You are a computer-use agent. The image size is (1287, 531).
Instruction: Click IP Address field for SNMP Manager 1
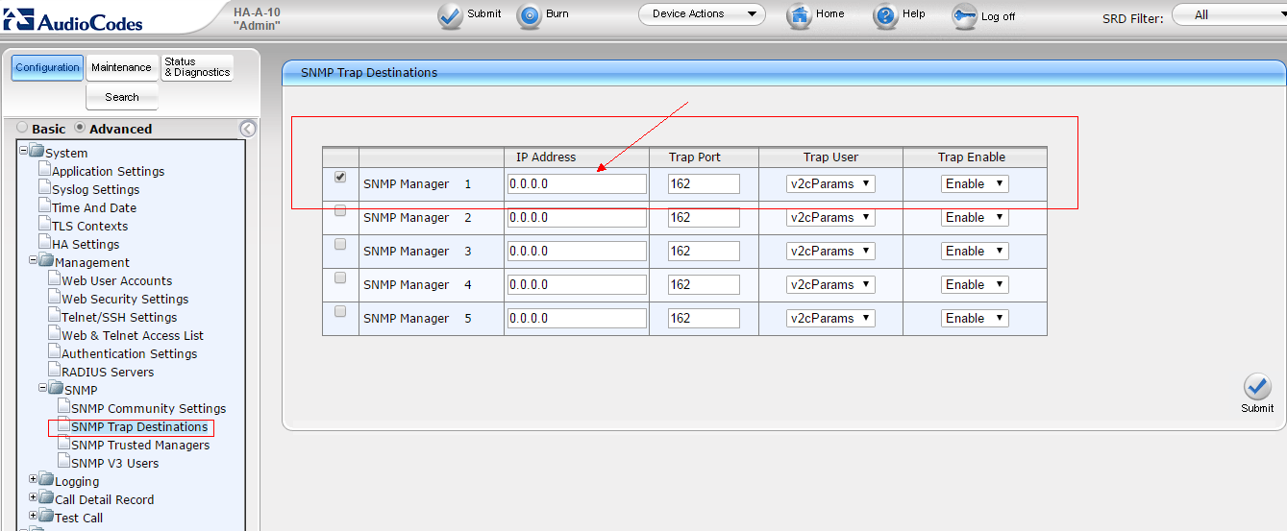[577, 184]
